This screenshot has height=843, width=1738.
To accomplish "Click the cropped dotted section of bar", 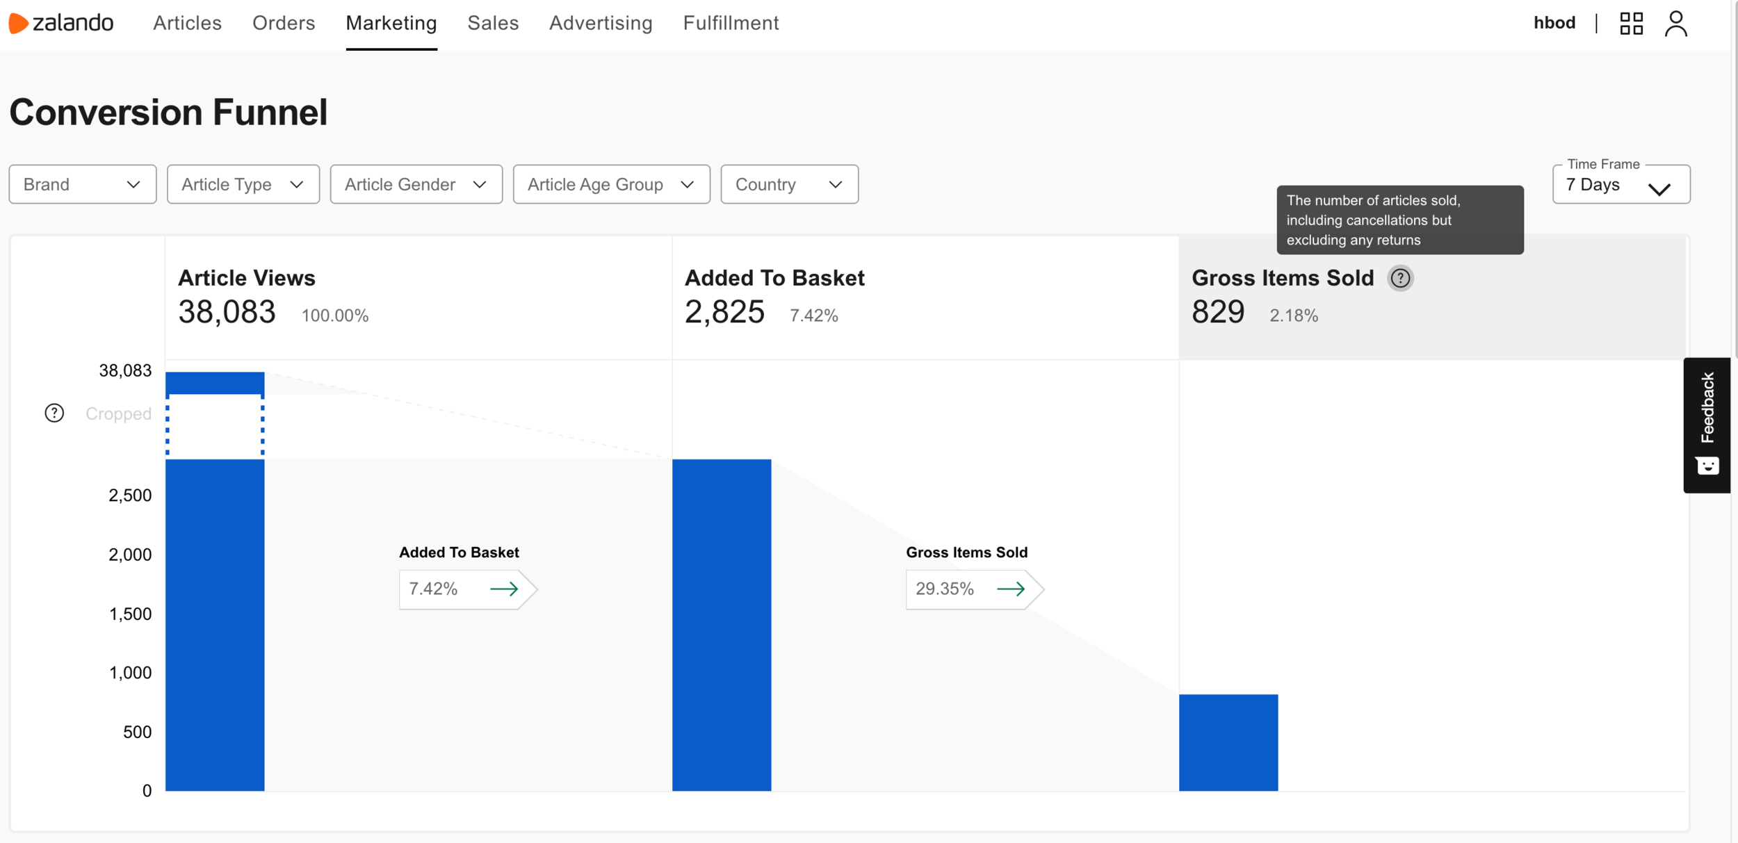I will tap(215, 425).
